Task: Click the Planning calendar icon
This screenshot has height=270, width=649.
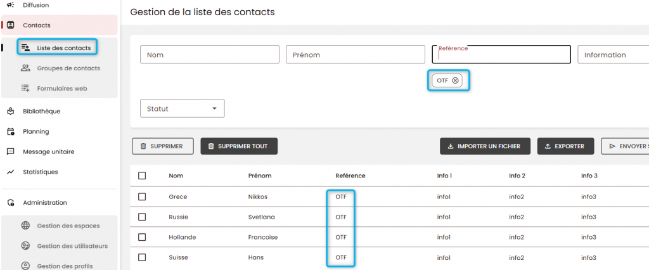Action: tap(11, 131)
